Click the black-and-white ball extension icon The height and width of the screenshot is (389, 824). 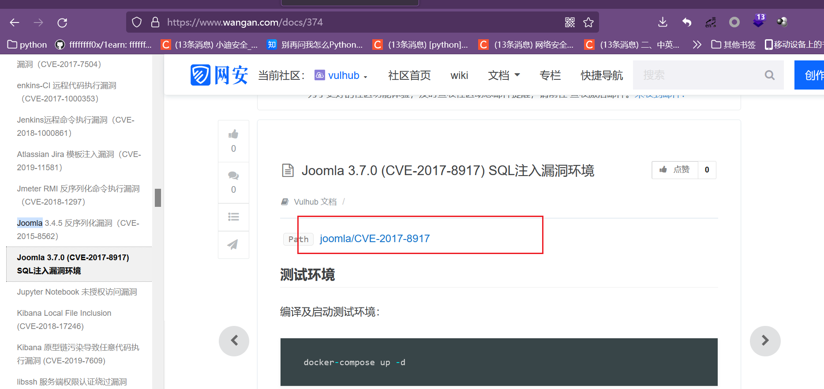[782, 22]
